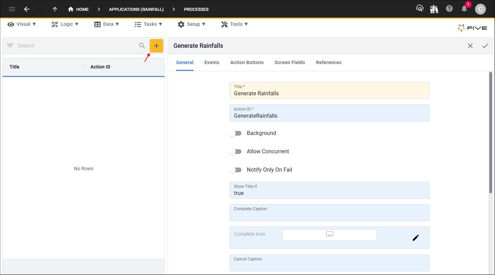This screenshot has width=495, height=275.
Task: Click the Complete Icon image placeholder
Action: point(329,235)
